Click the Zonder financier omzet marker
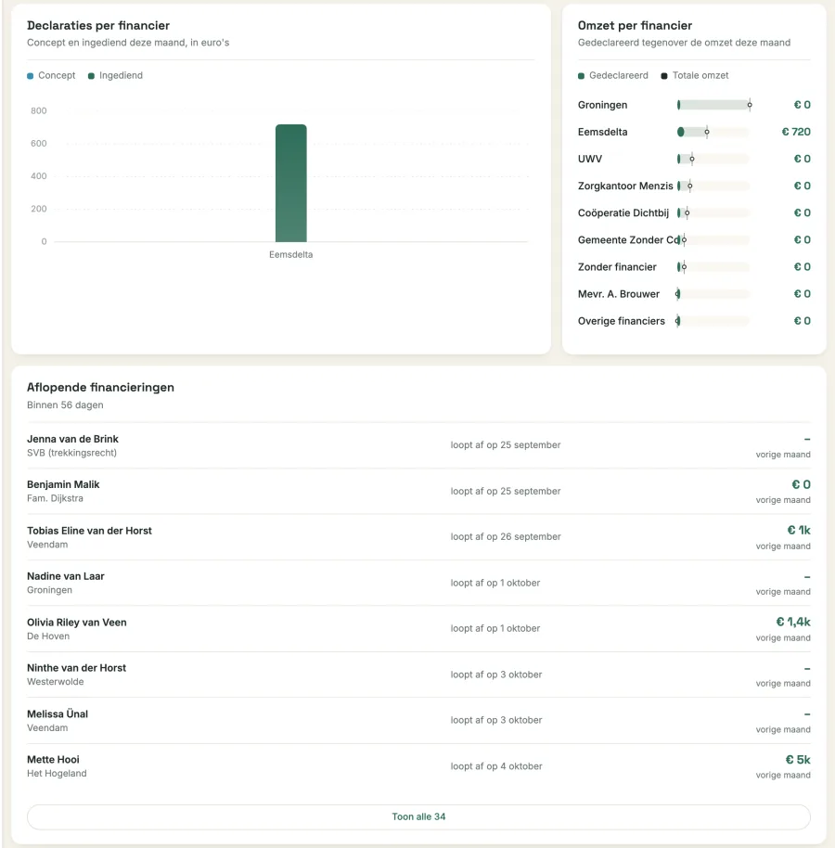835x848 pixels. click(684, 267)
